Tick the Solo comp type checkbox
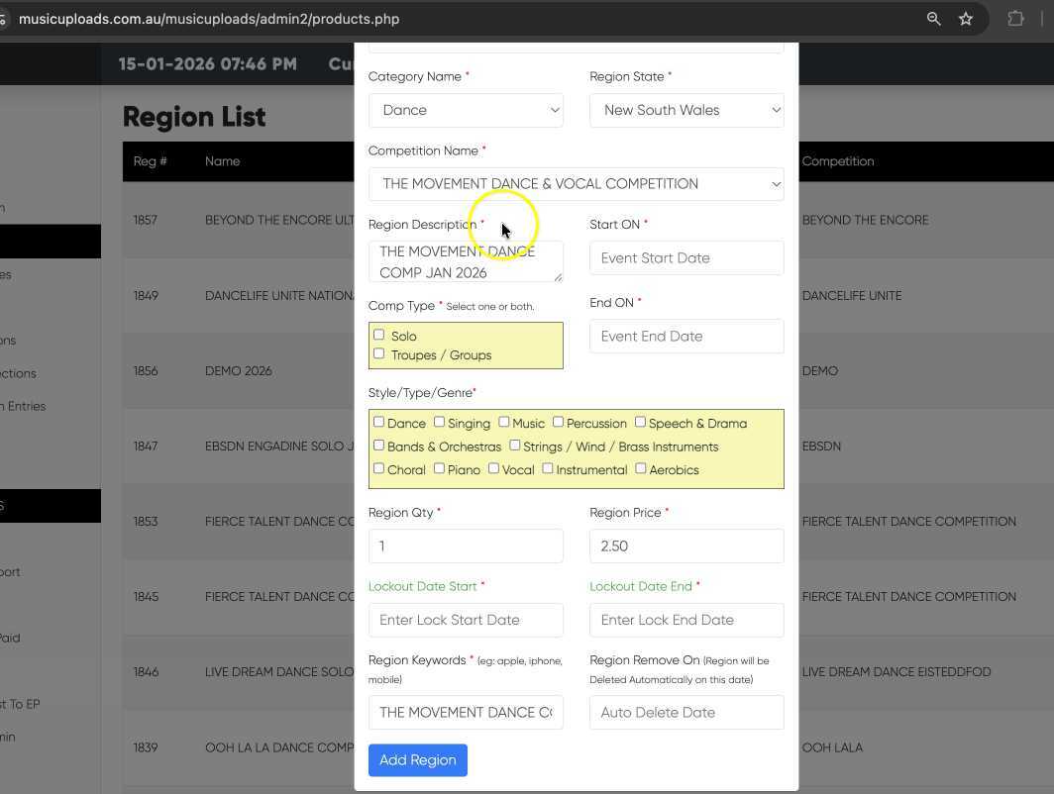The image size is (1054, 794). tap(379, 335)
